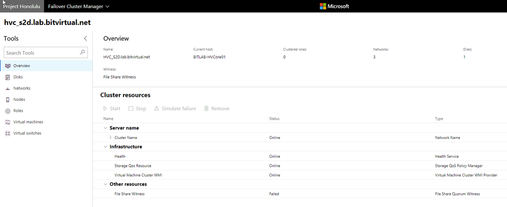Sort by the Status column header
Screen dimensions: 507x207
pos(274,119)
